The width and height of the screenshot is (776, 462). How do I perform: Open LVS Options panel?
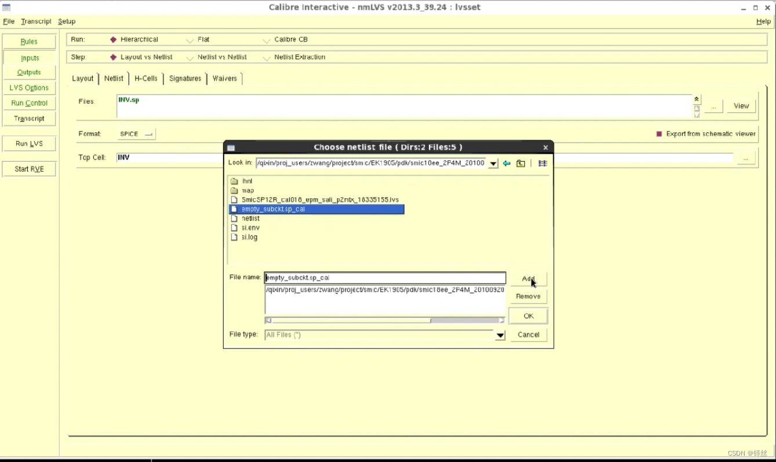coord(29,88)
